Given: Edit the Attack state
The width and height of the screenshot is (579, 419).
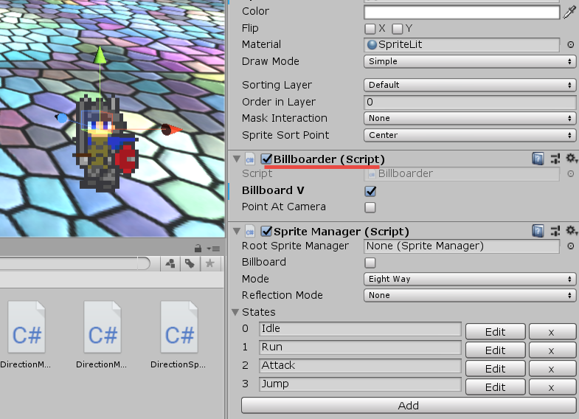Looking at the screenshot, I should point(495,368).
